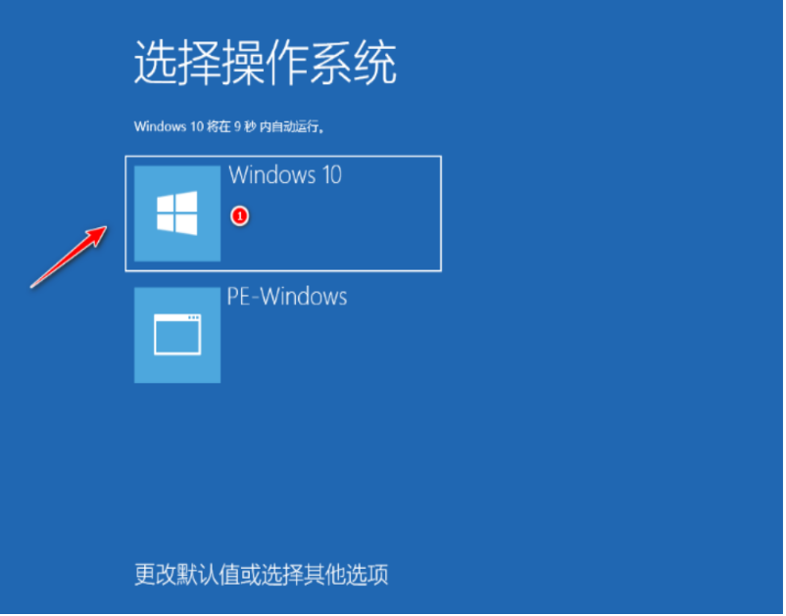Click the "PE" prefix of PE-Windows
This screenshot has height=616, width=786.
pos(238,297)
